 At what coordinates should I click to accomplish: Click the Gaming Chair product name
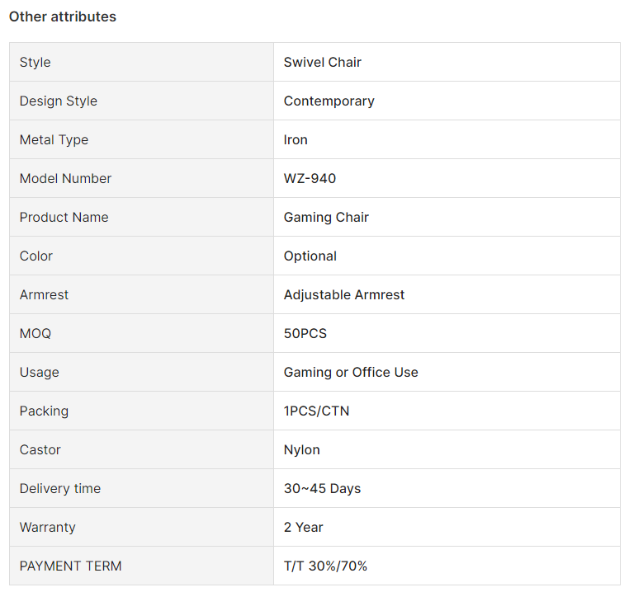point(326,217)
